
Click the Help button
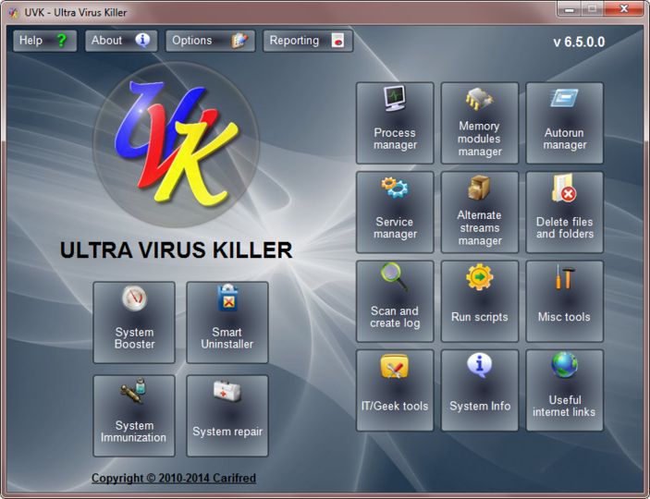[44, 41]
